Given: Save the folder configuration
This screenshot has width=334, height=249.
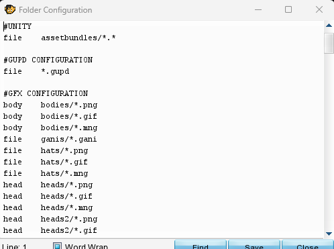Looking at the screenshot, I should coord(254,245).
